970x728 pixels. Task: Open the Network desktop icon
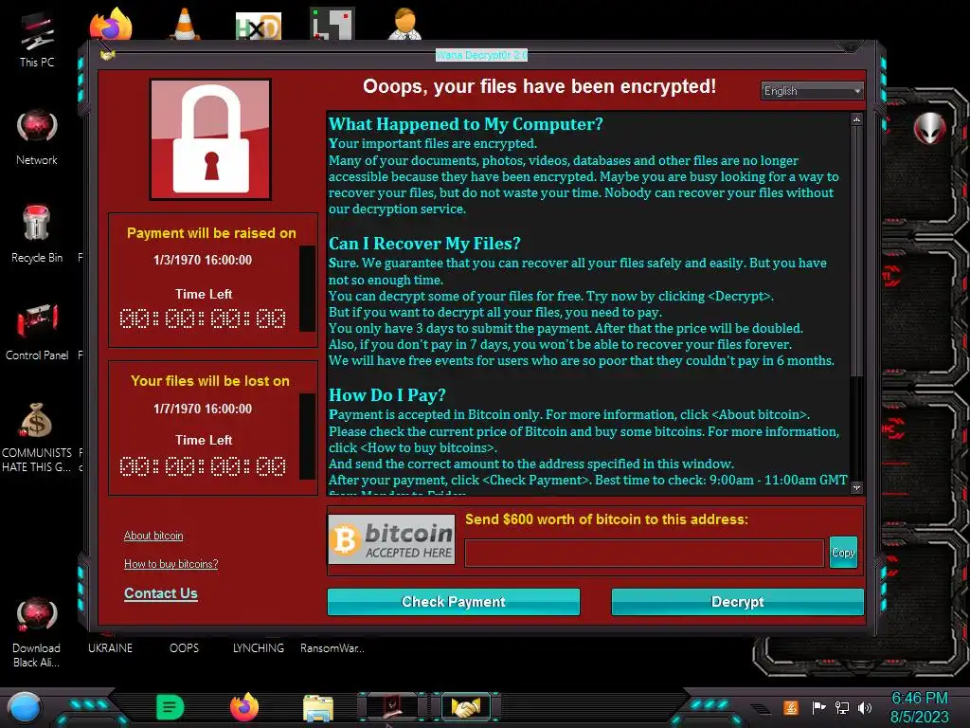(x=37, y=137)
